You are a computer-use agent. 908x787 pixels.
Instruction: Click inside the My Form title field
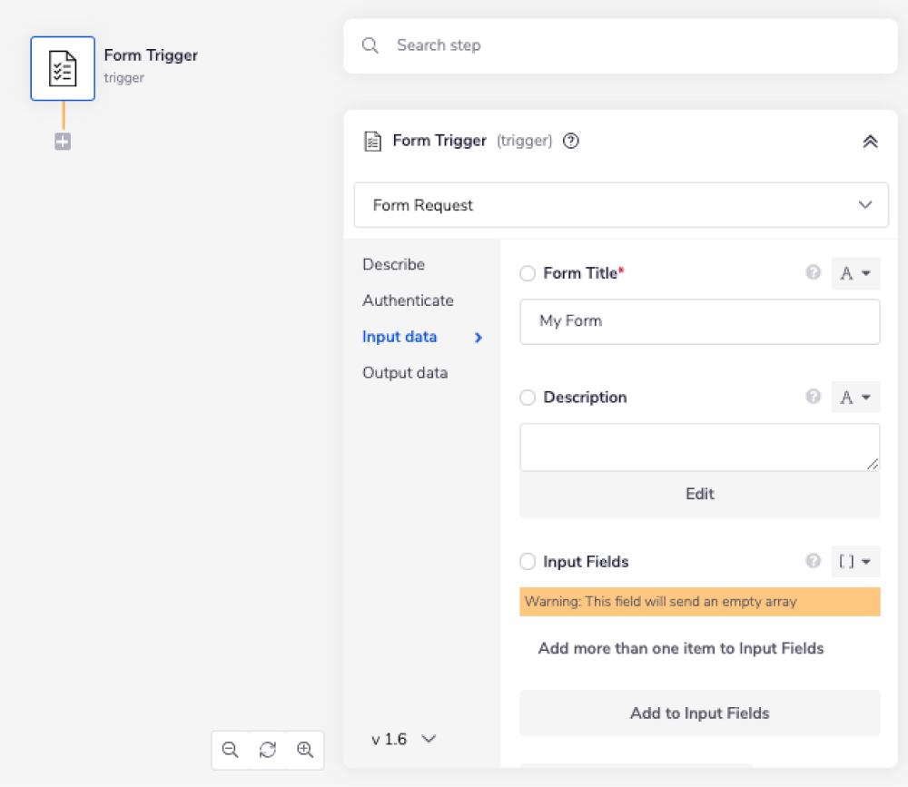[x=699, y=321]
